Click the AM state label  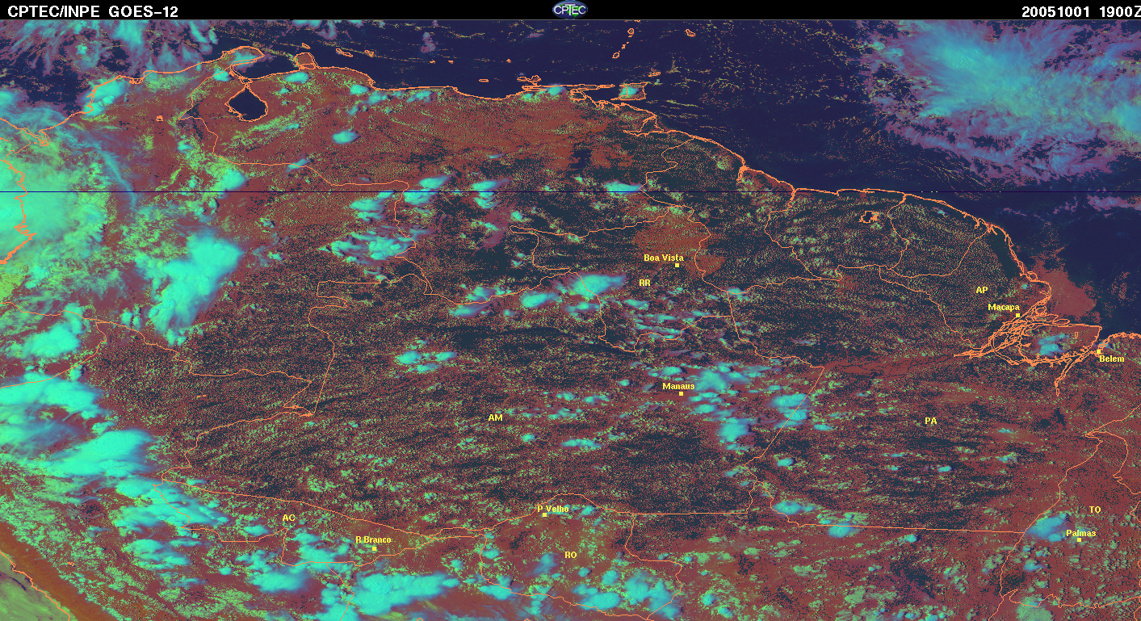coord(495,417)
